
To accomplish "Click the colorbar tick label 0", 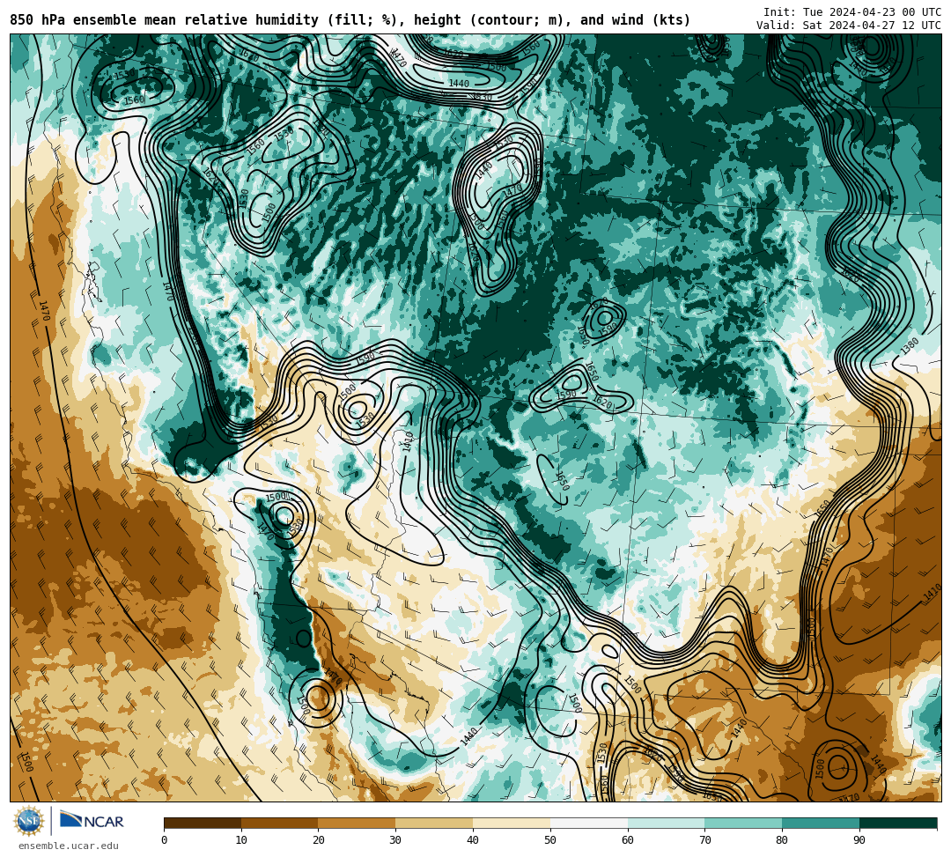I will tap(165, 840).
